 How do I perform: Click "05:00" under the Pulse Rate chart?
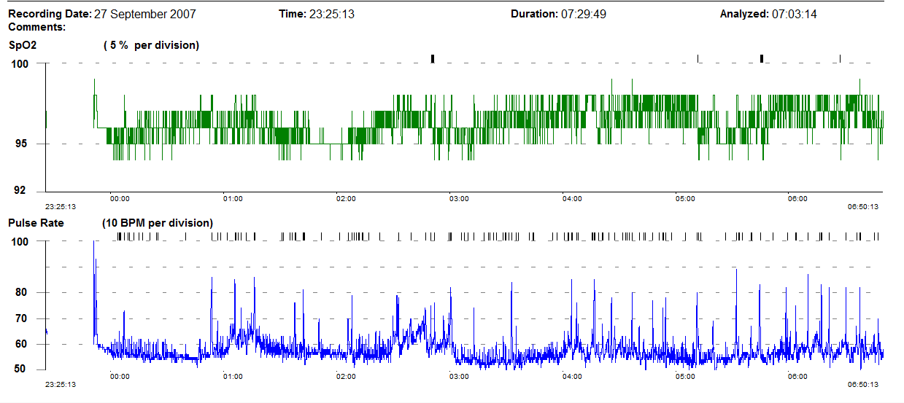(x=685, y=377)
